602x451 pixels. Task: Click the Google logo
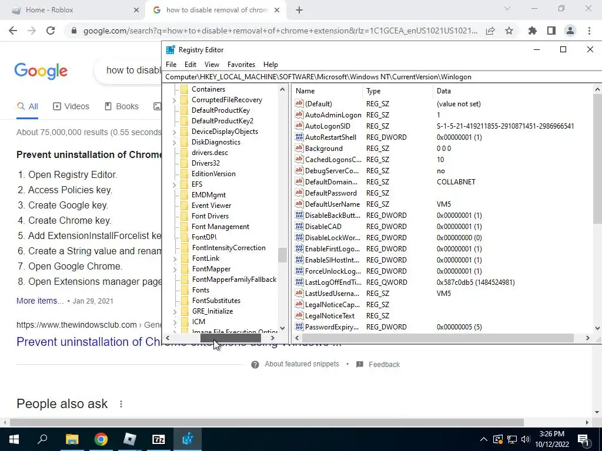41,71
